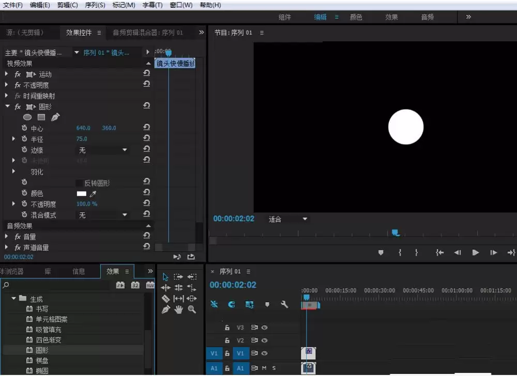The height and width of the screenshot is (376, 517).
Task: Click the play button in program monitor
Action: point(476,253)
